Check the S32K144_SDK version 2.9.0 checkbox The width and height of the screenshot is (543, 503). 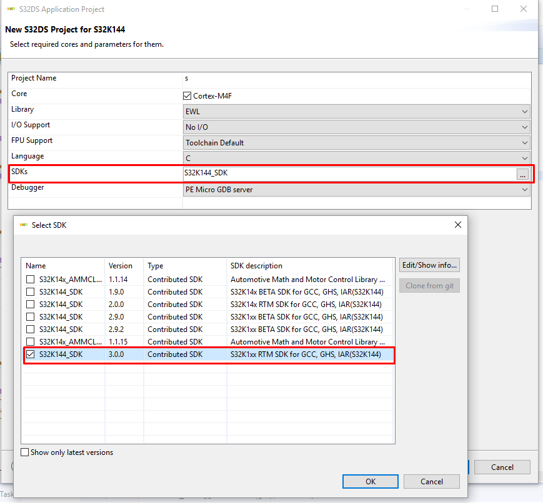click(31, 316)
